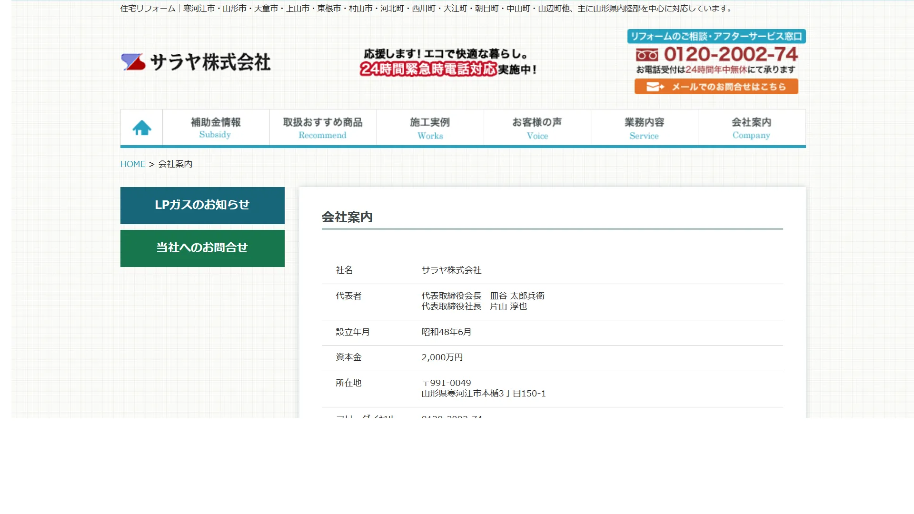914x514 pixels.
Task: Click the 会社案内 breadcrumb text
Action: (x=175, y=164)
